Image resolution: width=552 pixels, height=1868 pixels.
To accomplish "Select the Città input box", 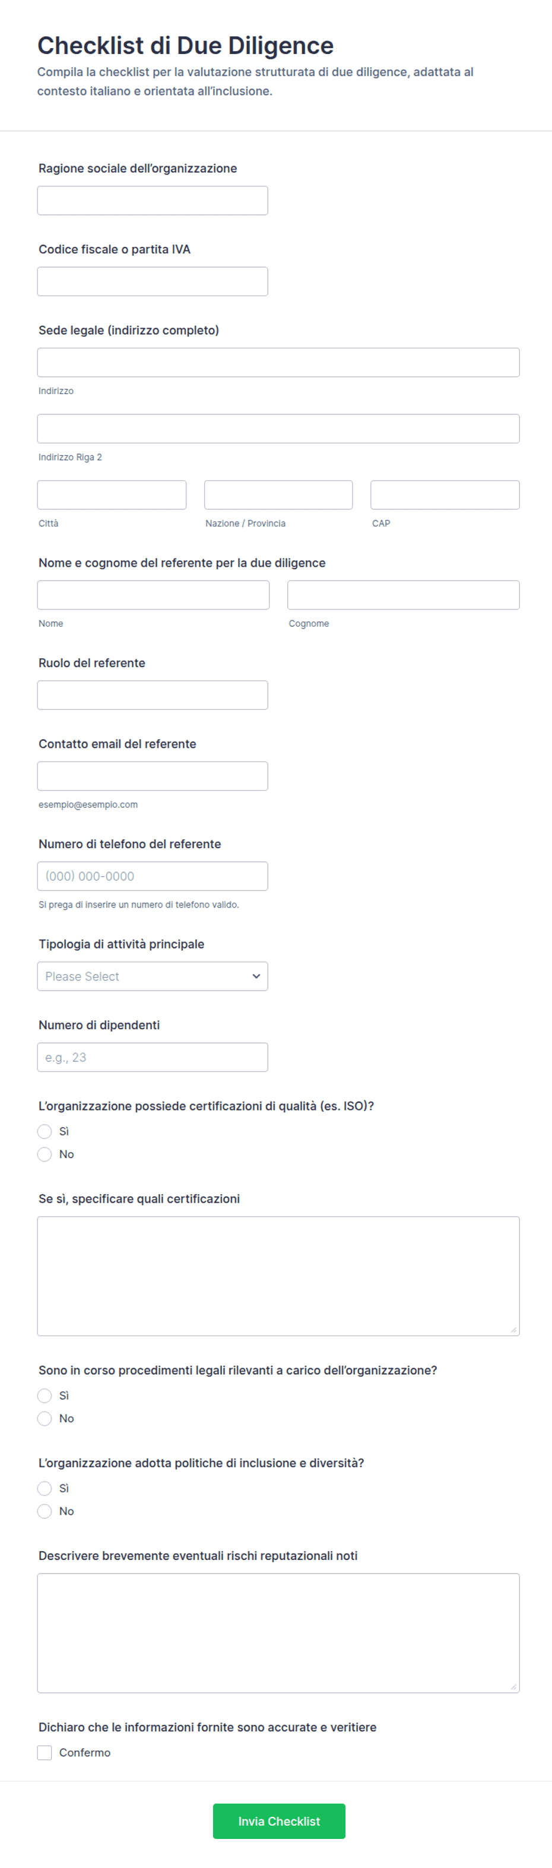I will (x=112, y=494).
